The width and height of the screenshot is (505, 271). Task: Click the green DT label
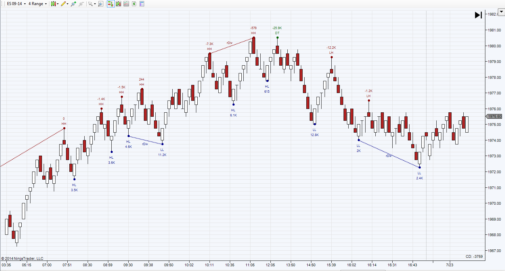277,33
